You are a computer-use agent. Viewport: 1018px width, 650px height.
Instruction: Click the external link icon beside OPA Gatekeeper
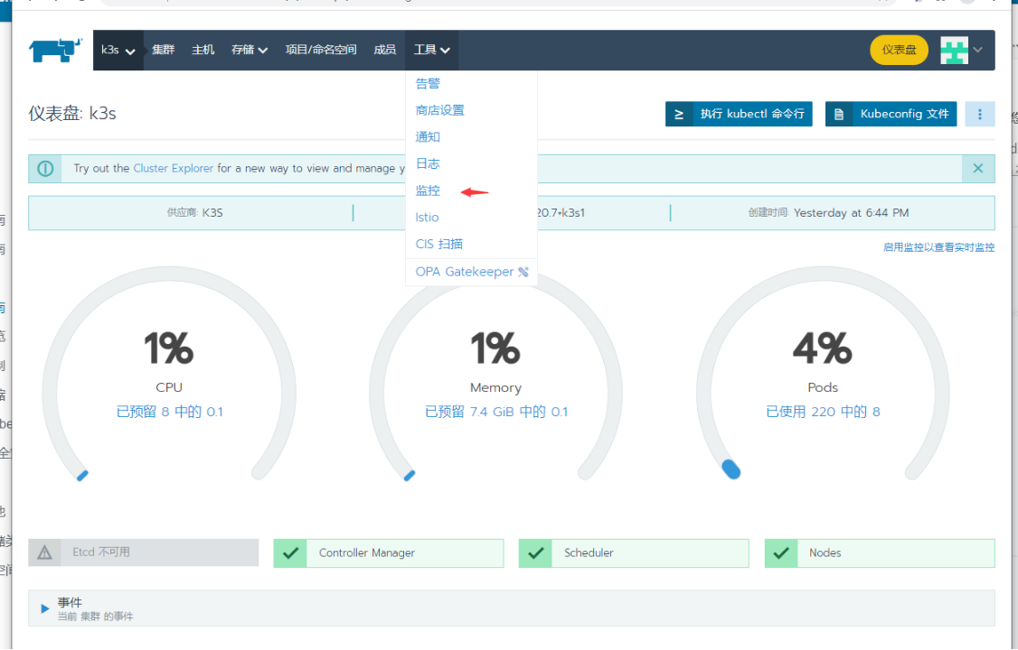click(523, 272)
